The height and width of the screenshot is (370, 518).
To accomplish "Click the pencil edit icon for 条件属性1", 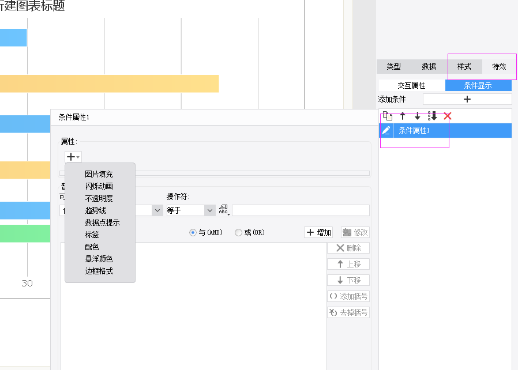I will pyautogui.click(x=386, y=130).
